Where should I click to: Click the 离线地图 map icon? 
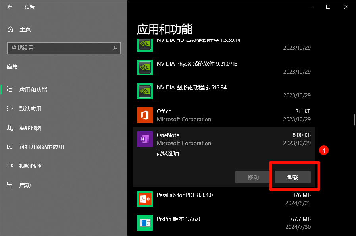10,128
